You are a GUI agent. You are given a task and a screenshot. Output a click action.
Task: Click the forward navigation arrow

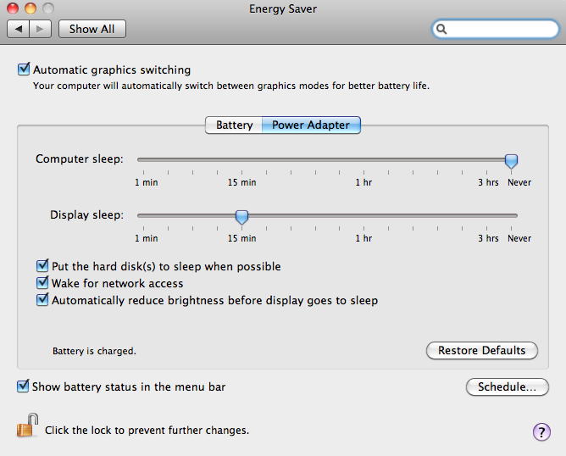41,29
